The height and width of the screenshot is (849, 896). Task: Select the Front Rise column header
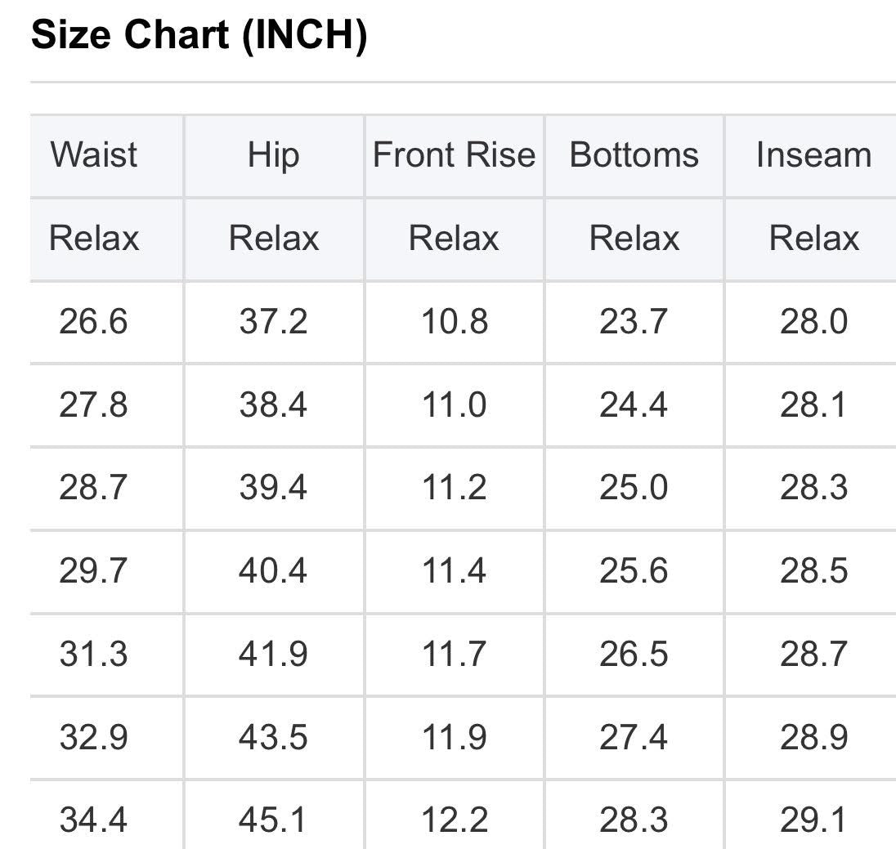coord(454,154)
